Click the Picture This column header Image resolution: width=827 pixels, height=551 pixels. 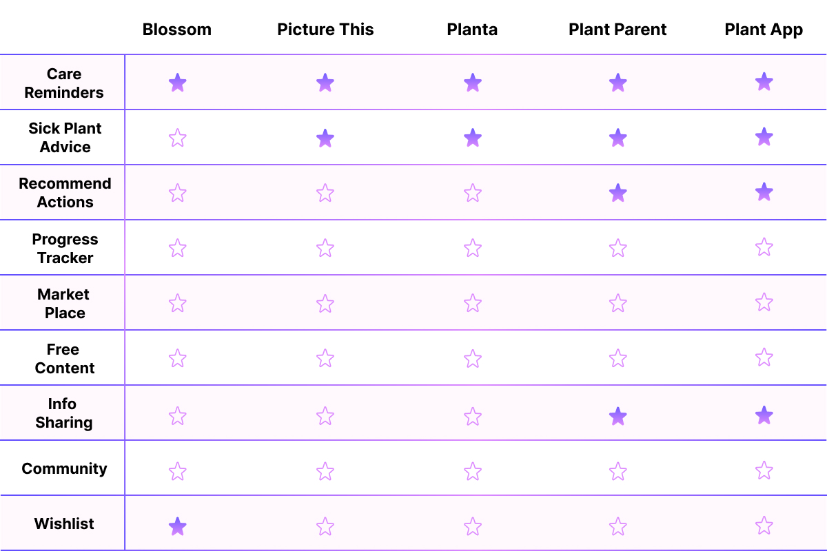tap(325, 30)
